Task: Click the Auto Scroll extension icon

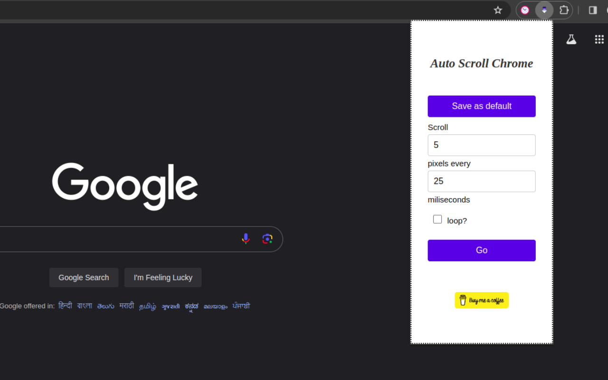Action: [x=544, y=10]
